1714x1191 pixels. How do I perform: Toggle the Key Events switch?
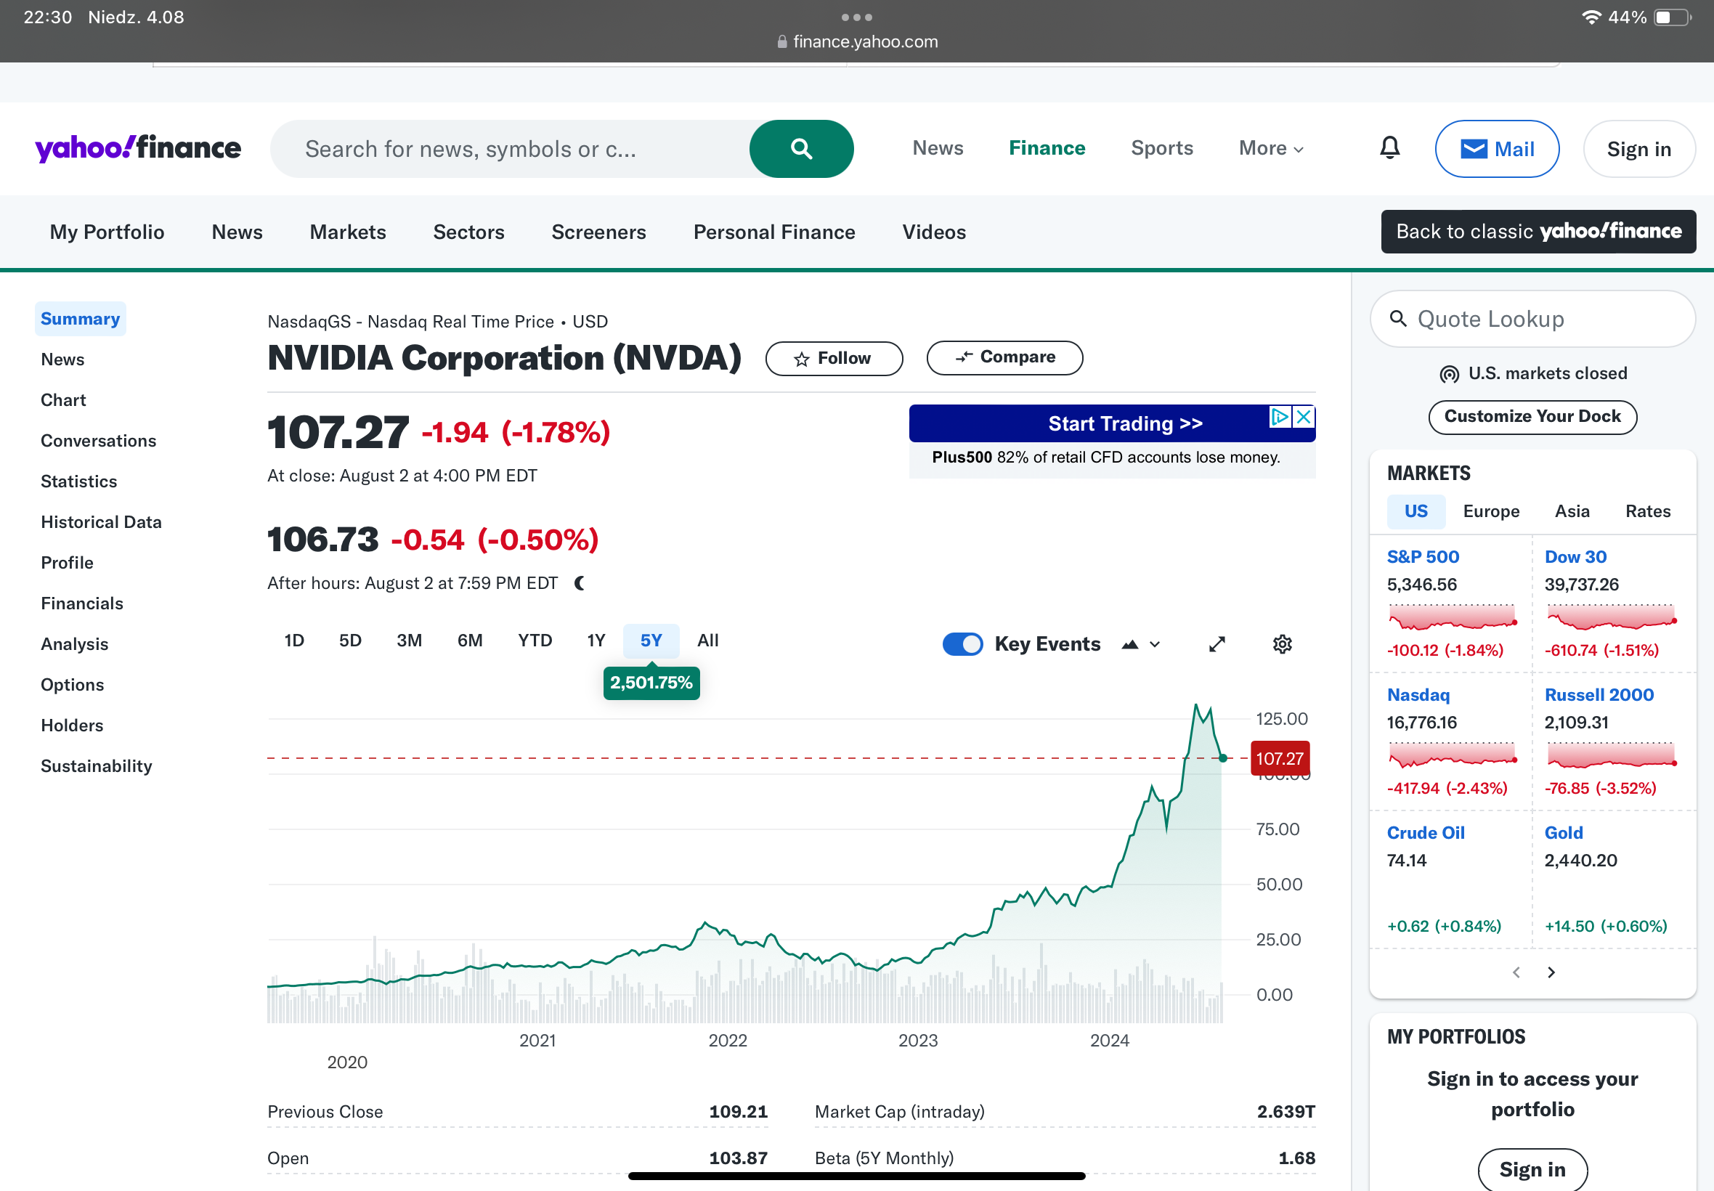[x=962, y=644]
